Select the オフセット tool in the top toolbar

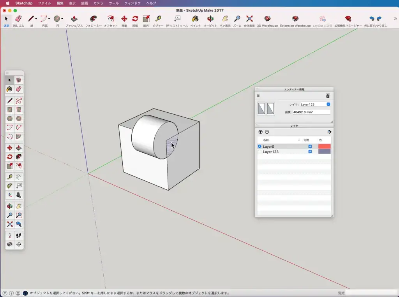(111, 21)
